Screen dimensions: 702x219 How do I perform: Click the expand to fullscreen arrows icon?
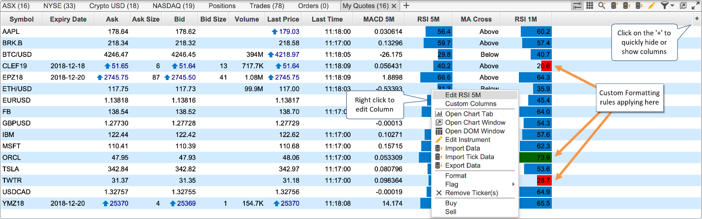tap(695, 6)
